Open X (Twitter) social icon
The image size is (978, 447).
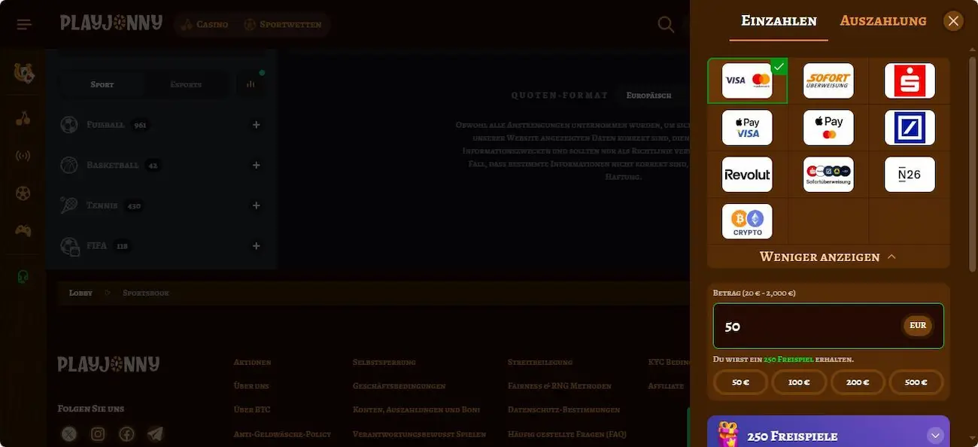[69, 433]
